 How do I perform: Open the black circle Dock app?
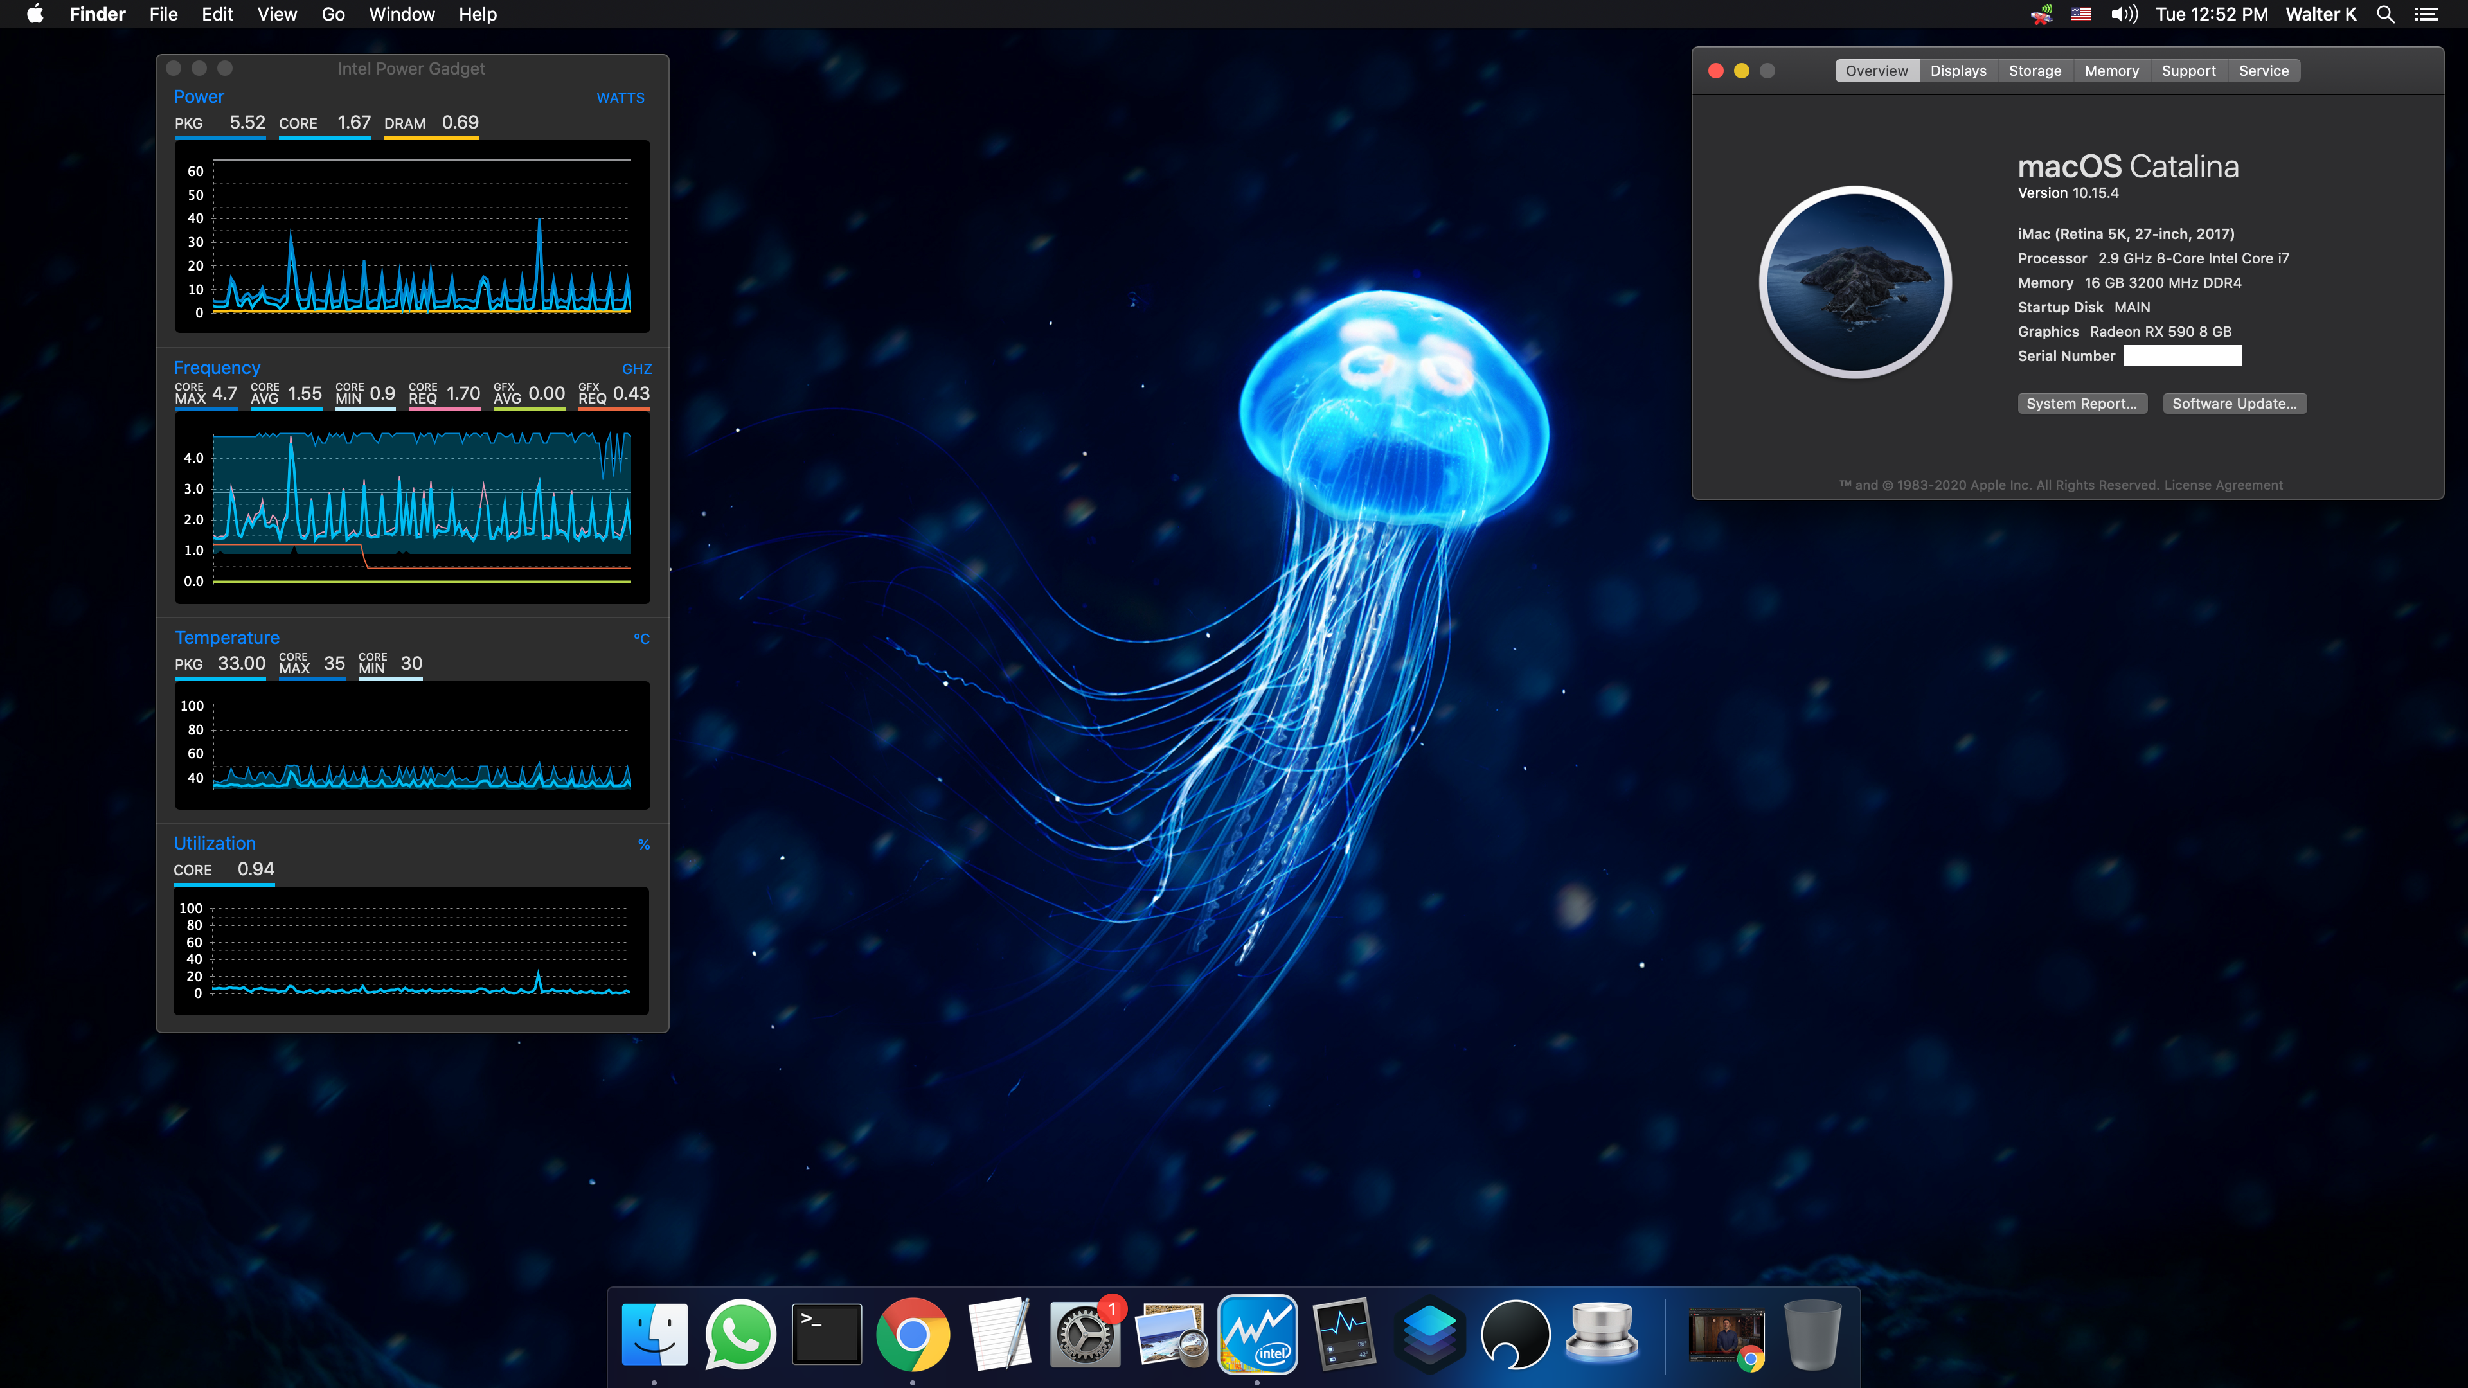coord(1515,1335)
